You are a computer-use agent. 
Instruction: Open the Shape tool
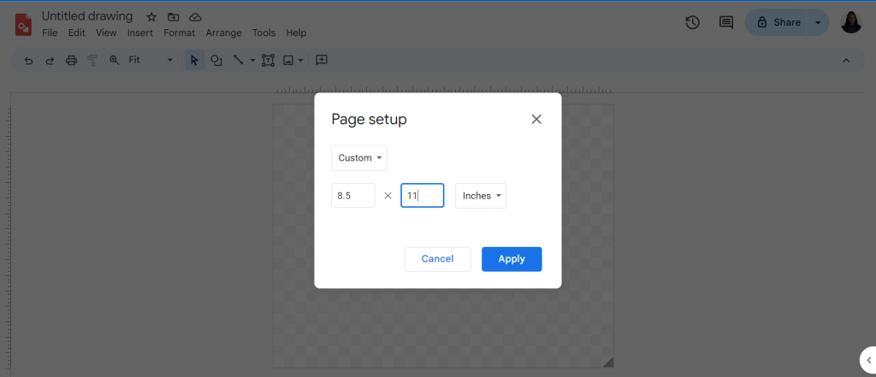coord(216,61)
